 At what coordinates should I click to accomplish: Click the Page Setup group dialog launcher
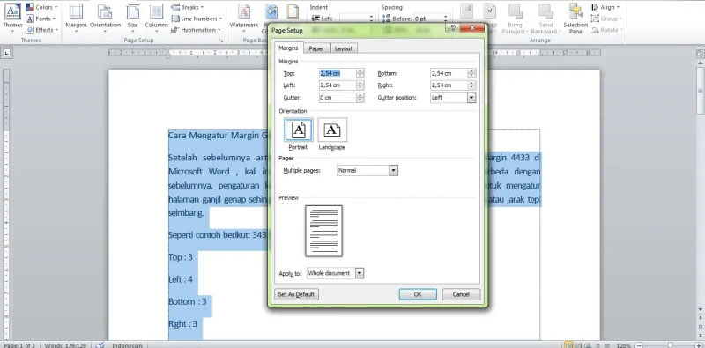point(221,41)
